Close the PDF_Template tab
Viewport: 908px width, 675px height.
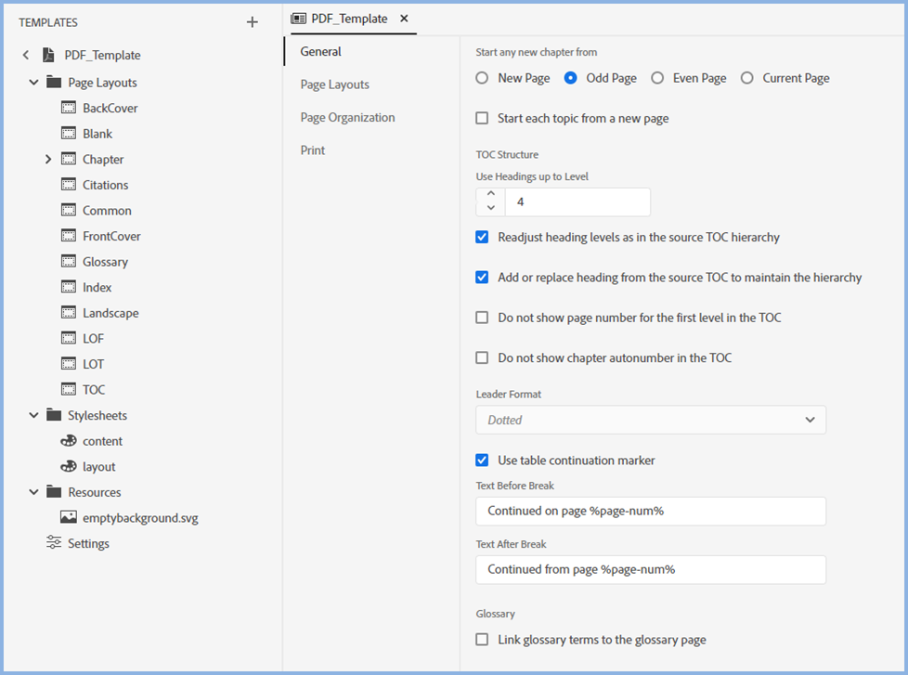(404, 19)
